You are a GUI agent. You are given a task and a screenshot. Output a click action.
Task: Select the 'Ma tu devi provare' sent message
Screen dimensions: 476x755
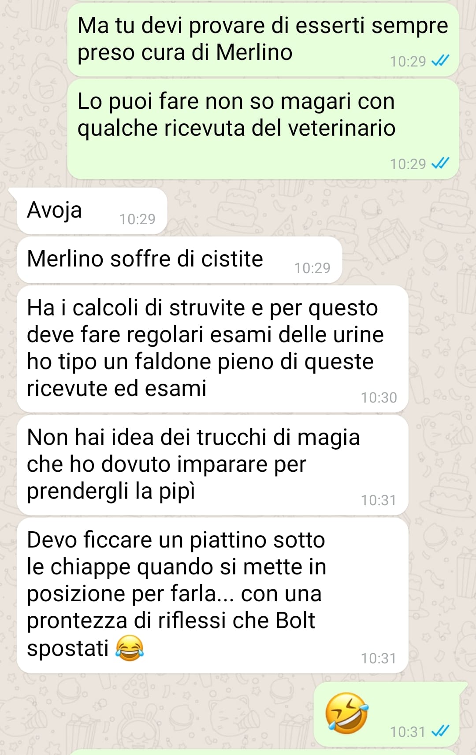263,40
